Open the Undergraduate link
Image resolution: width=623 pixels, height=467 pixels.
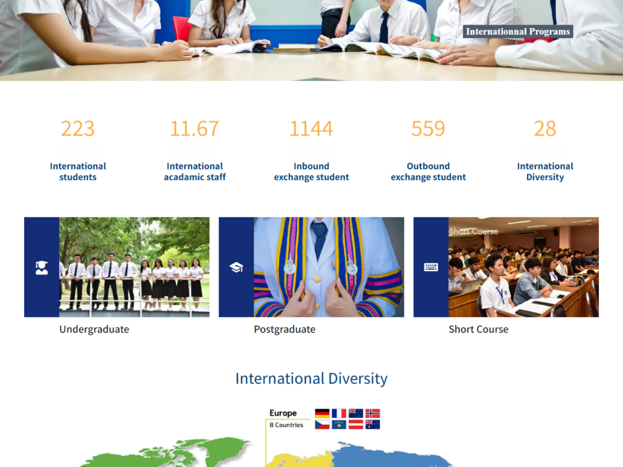click(94, 329)
